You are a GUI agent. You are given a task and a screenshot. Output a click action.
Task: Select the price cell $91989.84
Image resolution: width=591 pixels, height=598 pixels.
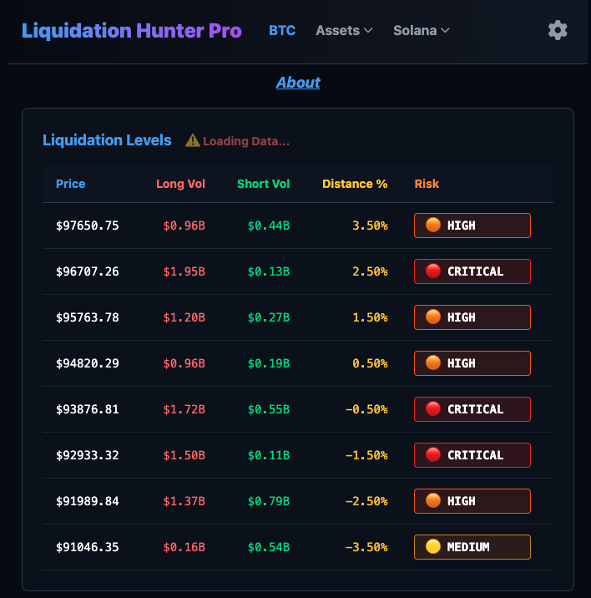tap(88, 501)
